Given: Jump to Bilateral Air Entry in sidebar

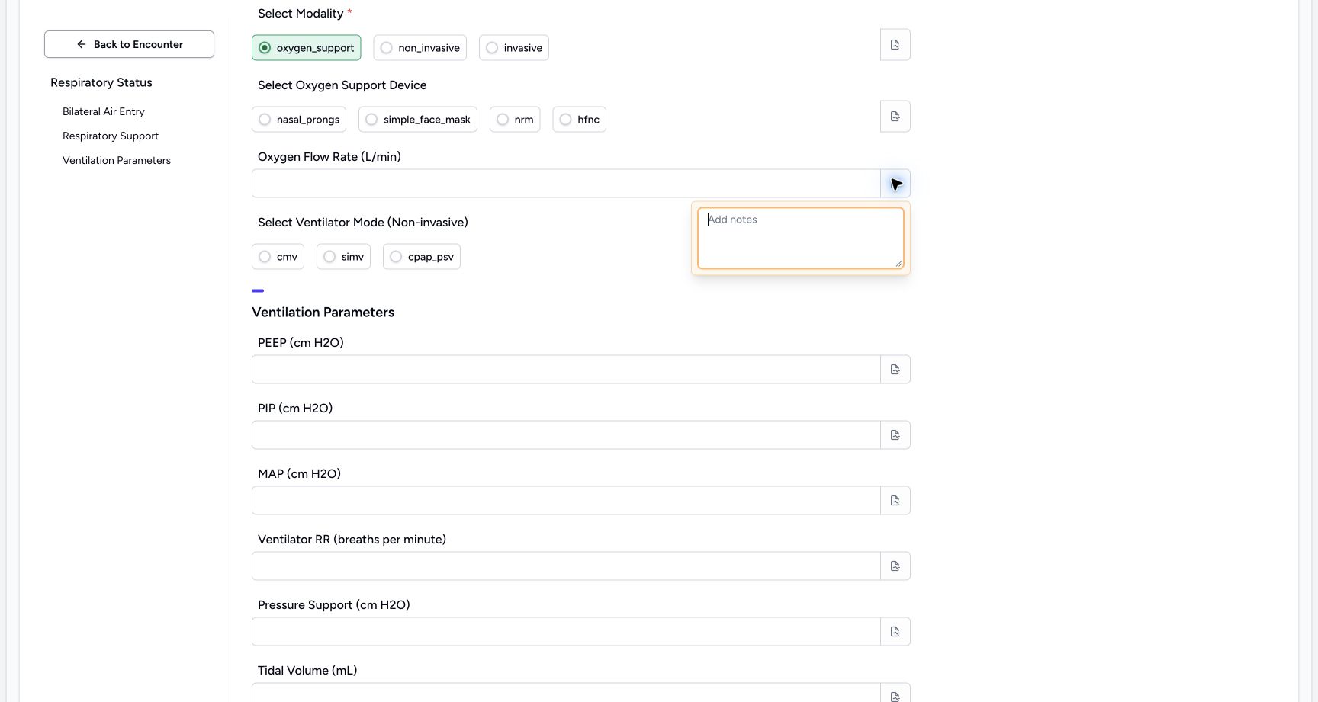Looking at the screenshot, I should coord(104,111).
